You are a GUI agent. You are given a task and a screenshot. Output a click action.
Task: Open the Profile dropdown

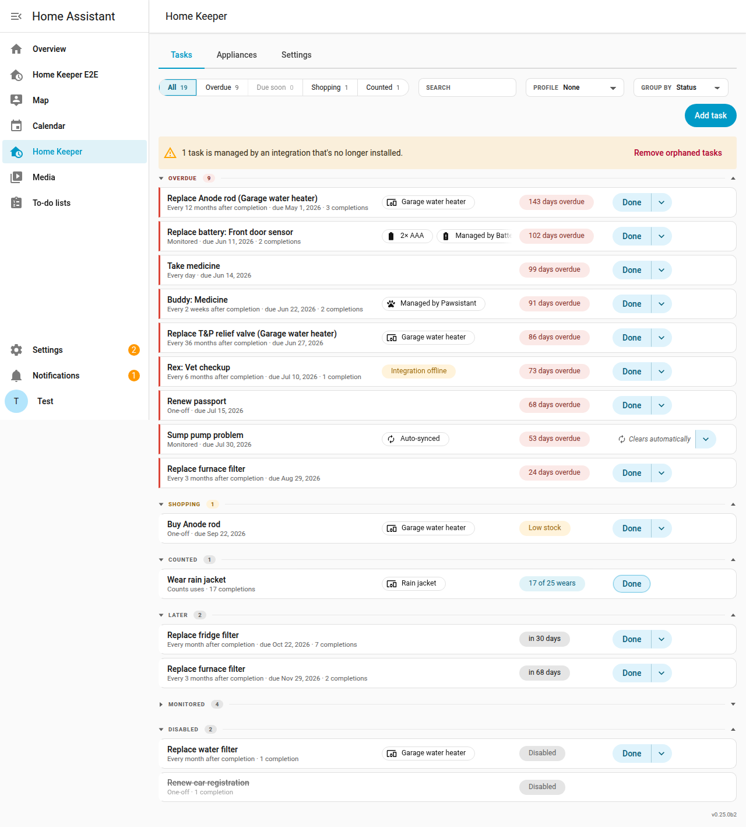[x=575, y=87]
